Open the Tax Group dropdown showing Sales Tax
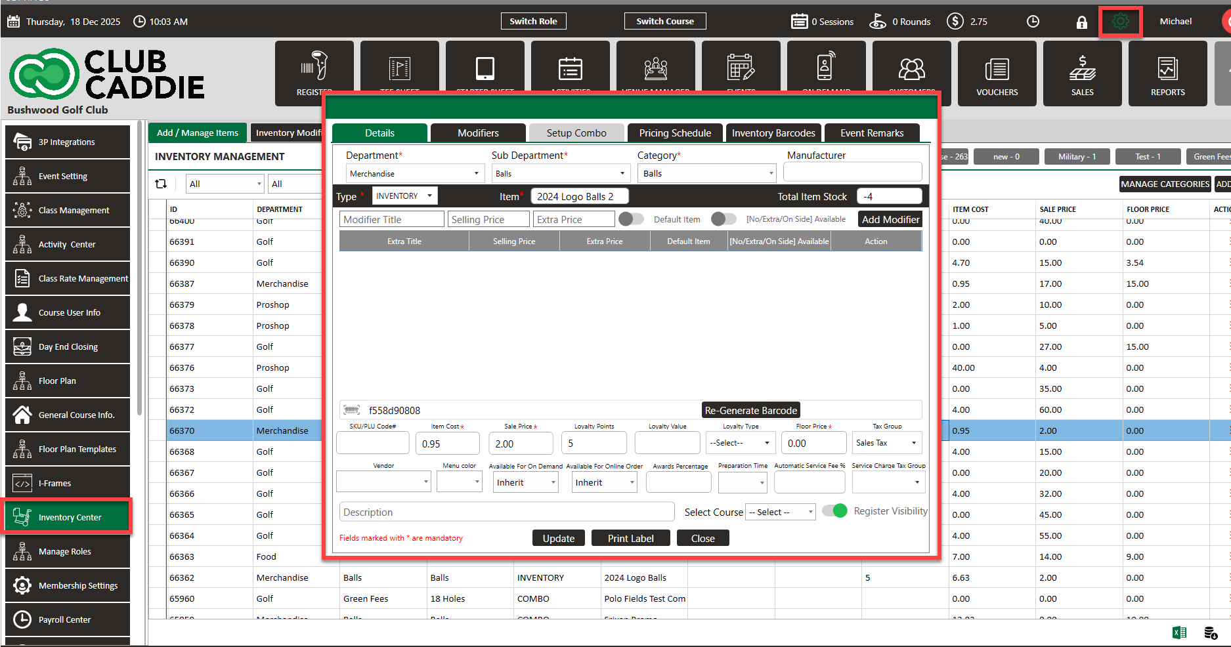Viewport: 1231px width, 647px height. click(x=887, y=443)
